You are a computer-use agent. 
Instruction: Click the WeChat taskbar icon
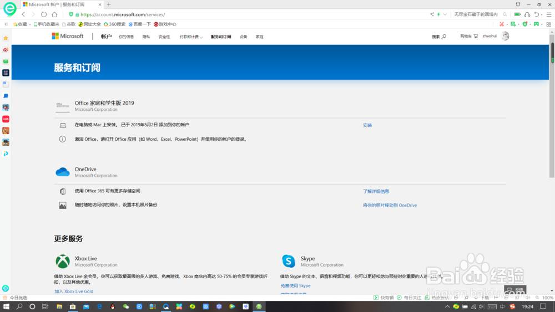click(125, 306)
